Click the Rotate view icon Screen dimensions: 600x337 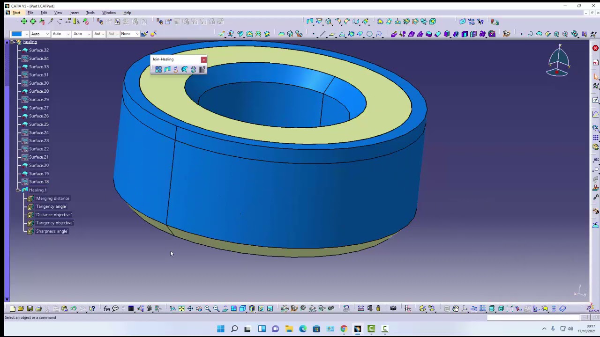pyautogui.click(x=199, y=308)
